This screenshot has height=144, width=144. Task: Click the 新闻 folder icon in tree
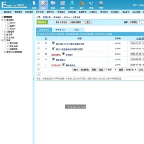(5, 40)
